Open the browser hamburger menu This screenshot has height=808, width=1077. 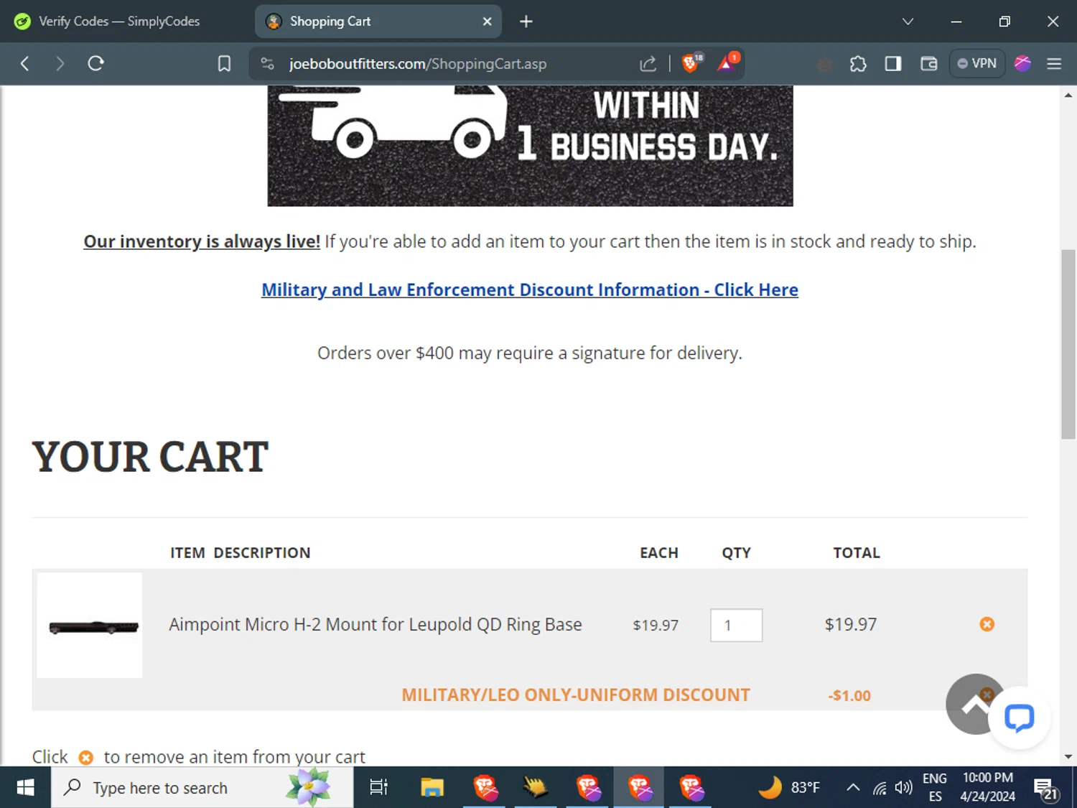coord(1054,64)
